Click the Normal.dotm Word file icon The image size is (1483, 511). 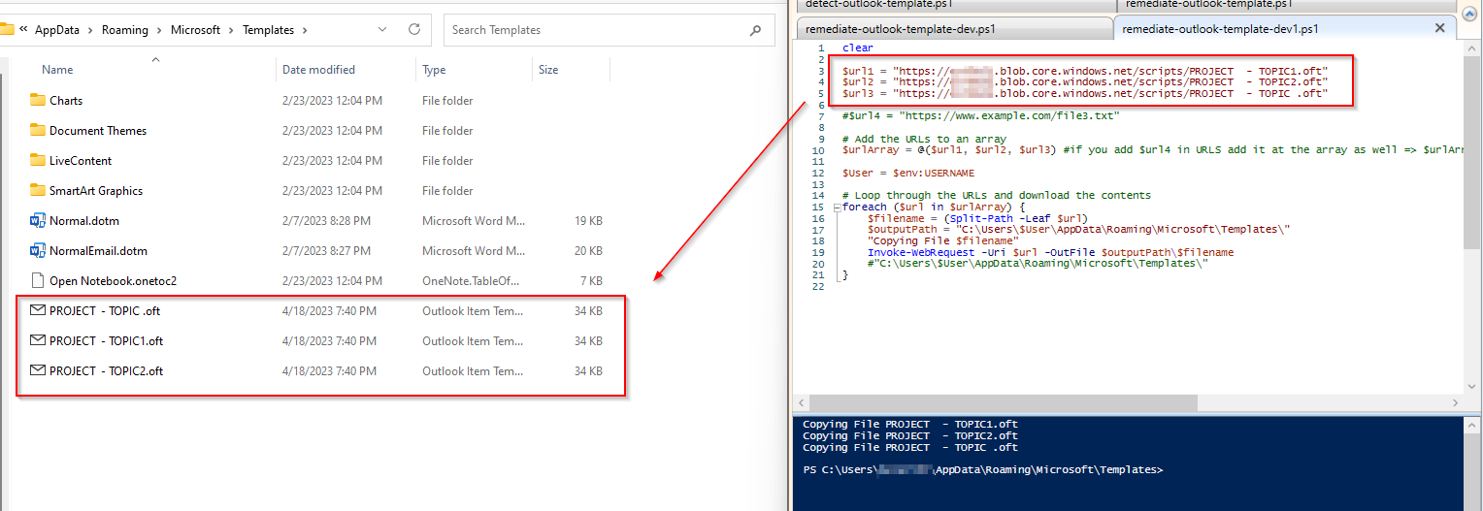[38, 220]
